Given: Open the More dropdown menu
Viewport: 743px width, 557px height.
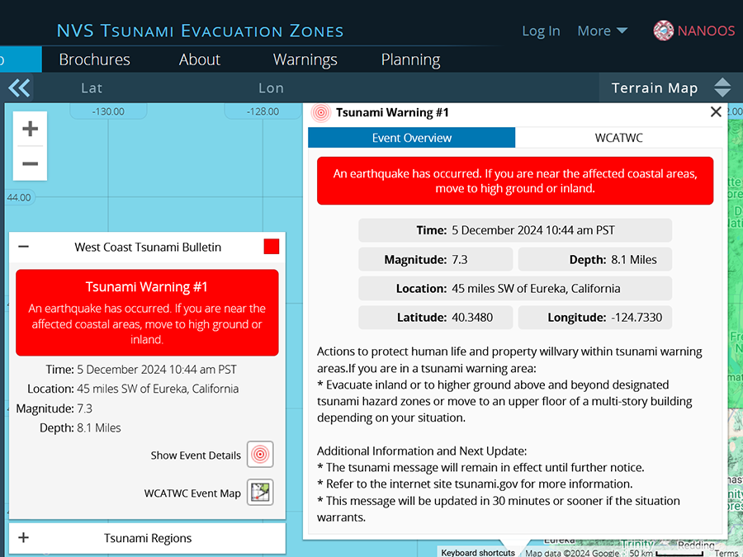Looking at the screenshot, I should point(602,31).
